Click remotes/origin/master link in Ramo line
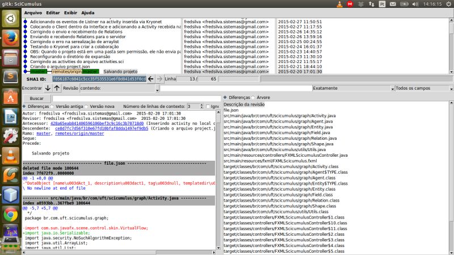The width and height of the screenshot is (454, 255). [79, 133]
